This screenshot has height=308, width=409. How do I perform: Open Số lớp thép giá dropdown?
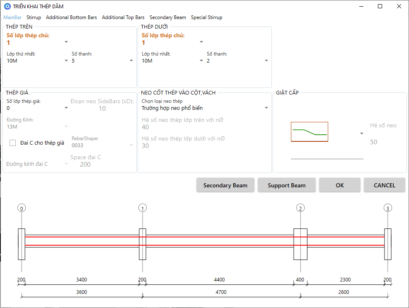coord(37,108)
